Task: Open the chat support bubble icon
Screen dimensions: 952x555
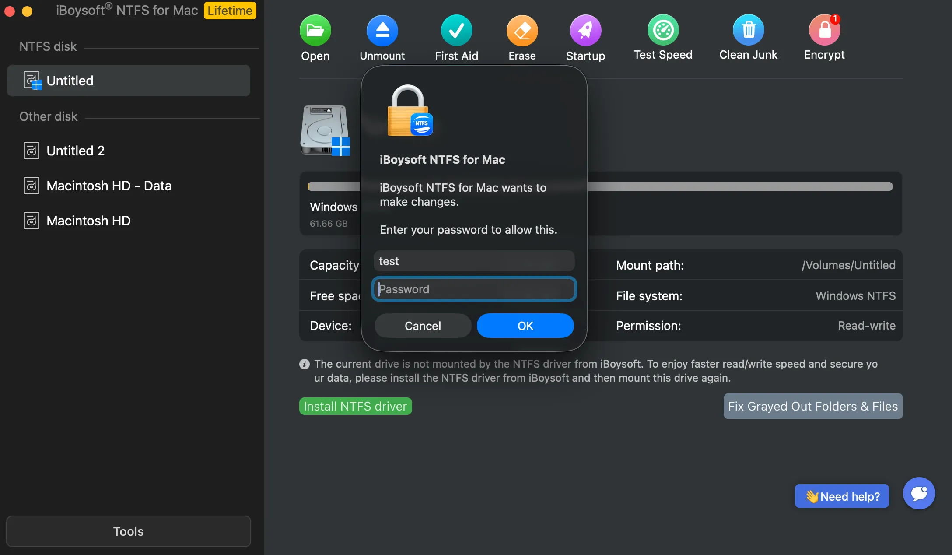Action: pos(919,493)
